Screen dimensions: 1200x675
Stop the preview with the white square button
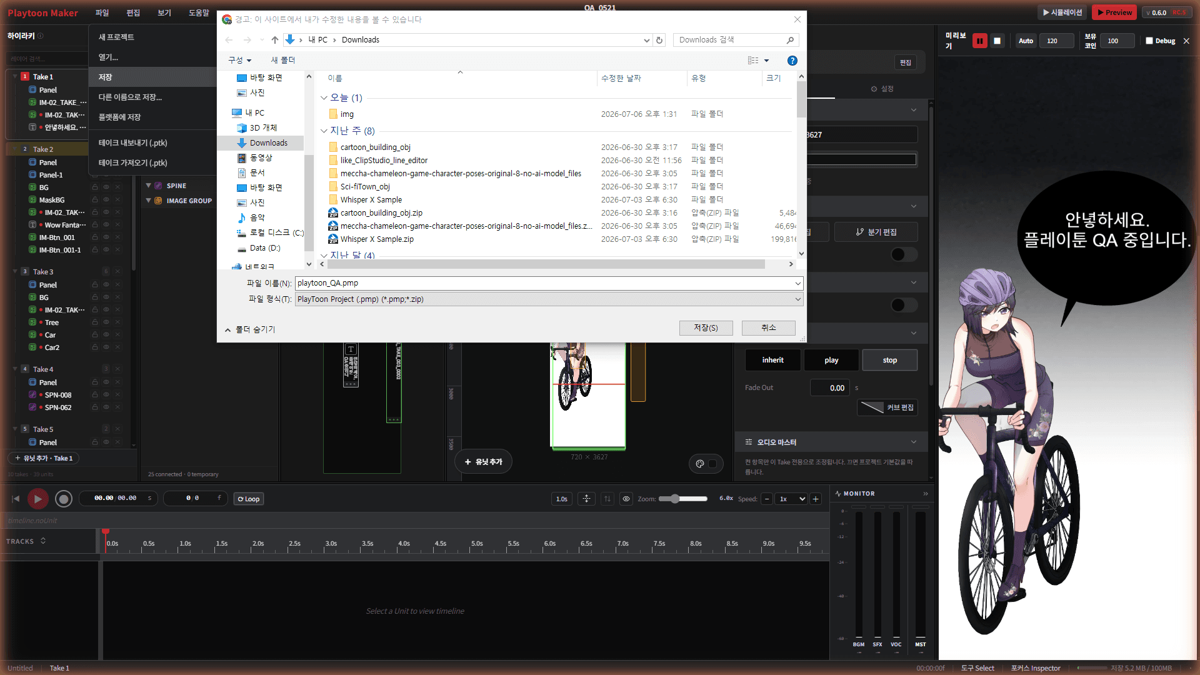click(x=997, y=41)
